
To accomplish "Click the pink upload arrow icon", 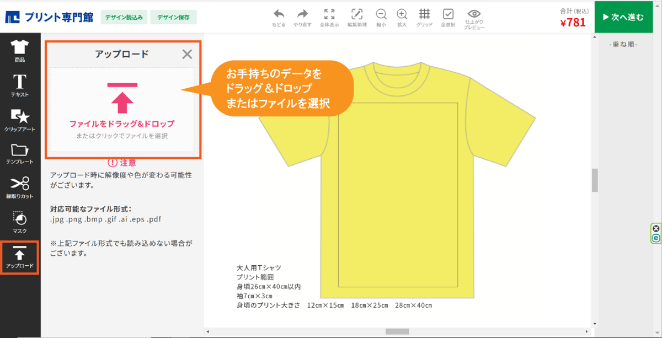I will pos(122,99).
